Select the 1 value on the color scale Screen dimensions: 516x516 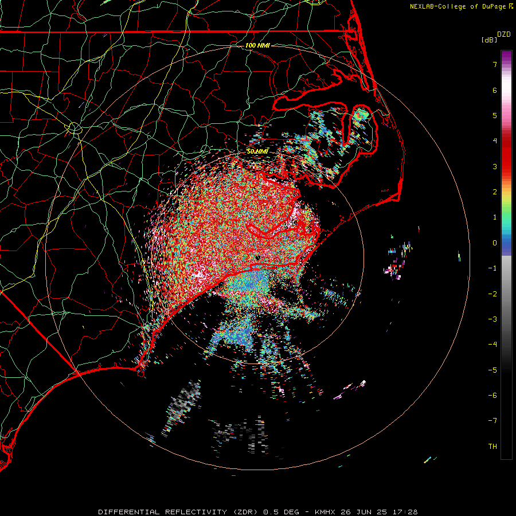[495, 217]
